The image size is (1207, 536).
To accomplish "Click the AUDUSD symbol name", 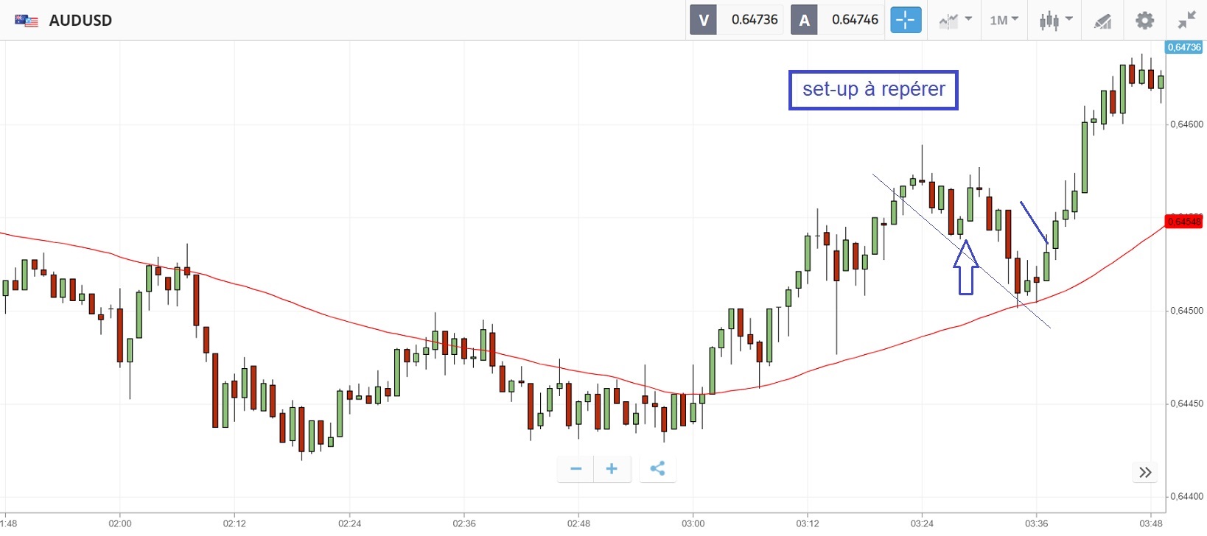I will click(80, 21).
